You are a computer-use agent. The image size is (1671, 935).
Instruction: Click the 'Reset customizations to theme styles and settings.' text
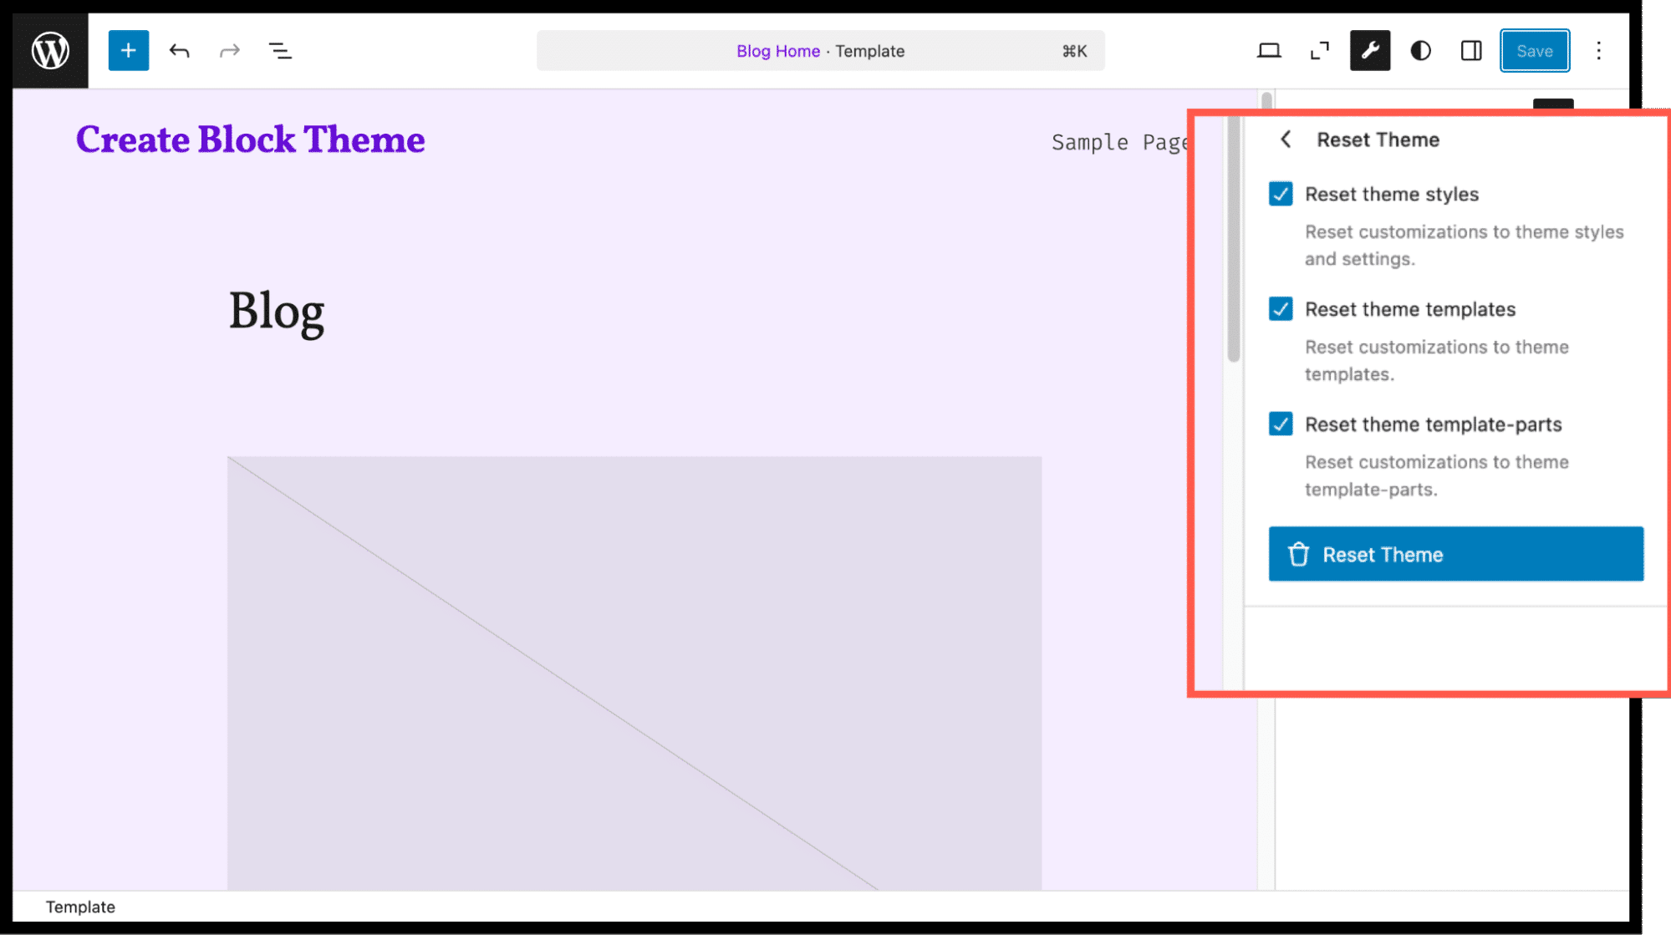(1464, 245)
